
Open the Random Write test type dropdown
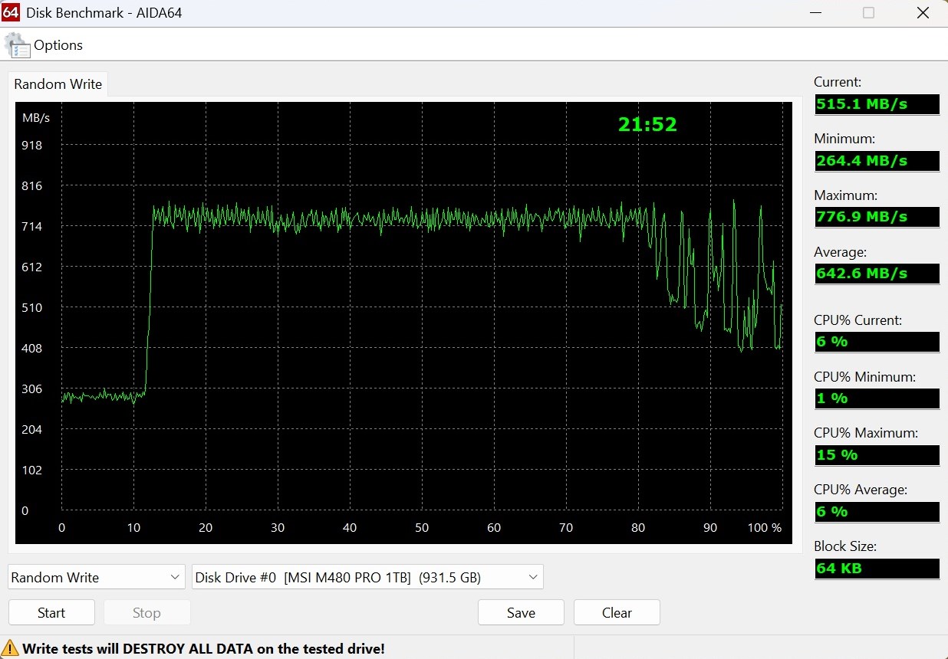[97, 577]
